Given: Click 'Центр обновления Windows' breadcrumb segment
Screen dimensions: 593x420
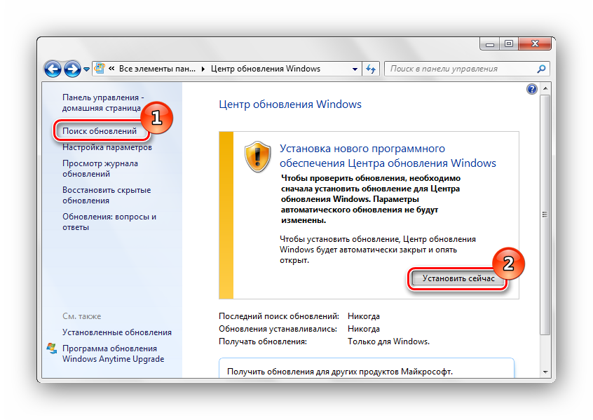Looking at the screenshot, I should click(x=266, y=69).
